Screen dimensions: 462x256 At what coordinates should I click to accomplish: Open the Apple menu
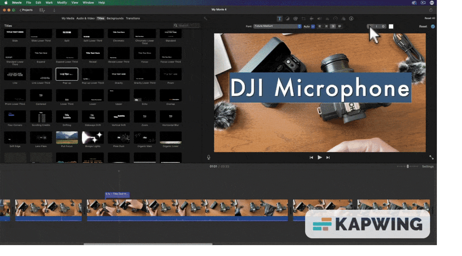coord(6,3)
